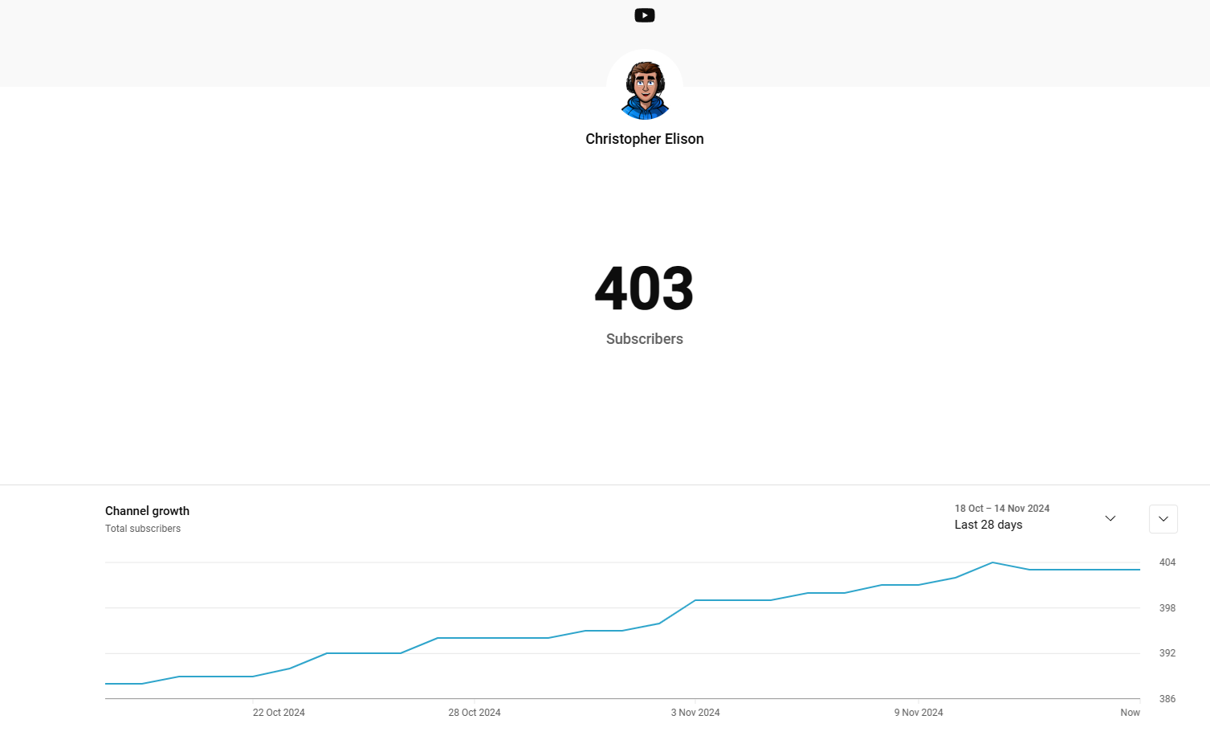Click the YouTube logo icon

click(645, 15)
